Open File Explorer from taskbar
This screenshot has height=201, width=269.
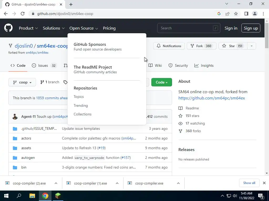[32, 196]
